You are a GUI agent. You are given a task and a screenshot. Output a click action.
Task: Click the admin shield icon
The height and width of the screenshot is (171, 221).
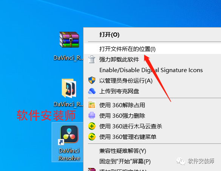click(x=92, y=80)
